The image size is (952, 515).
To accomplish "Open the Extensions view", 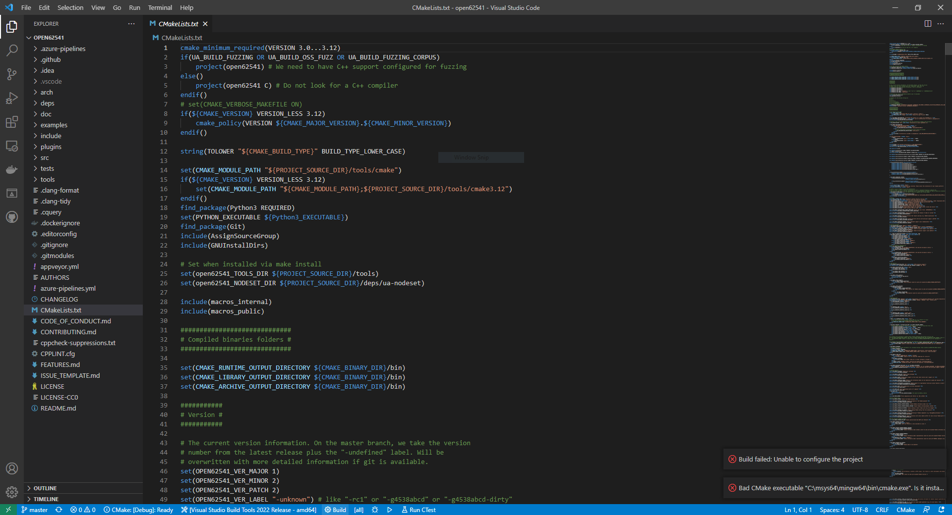I will [12, 122].
